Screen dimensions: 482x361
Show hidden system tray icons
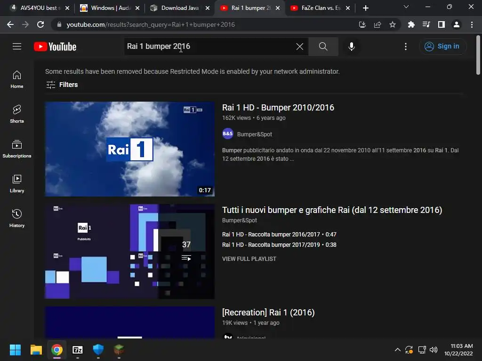click(x=397, y=350)
